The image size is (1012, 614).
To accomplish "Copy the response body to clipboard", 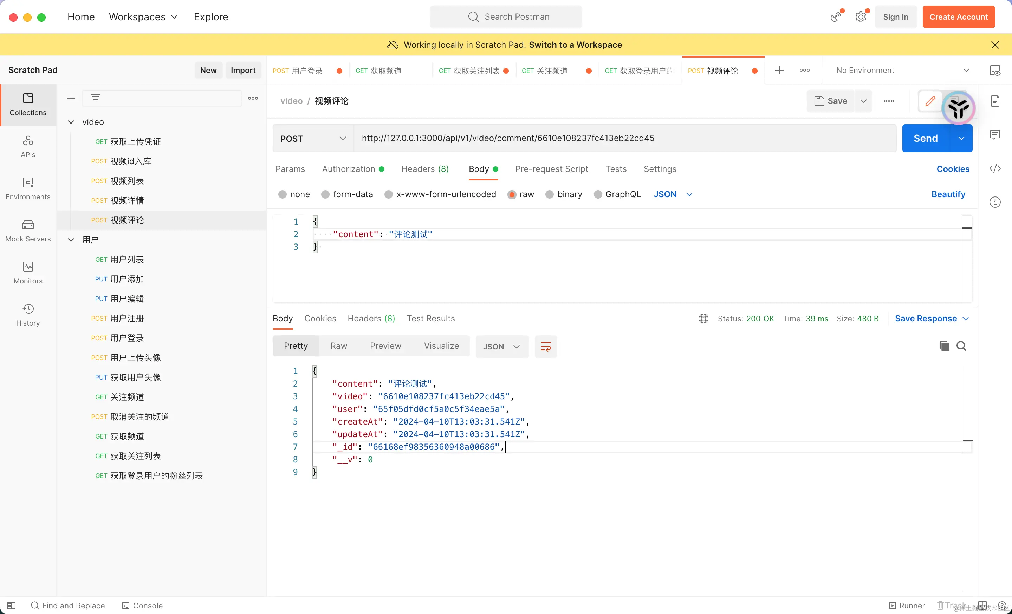I will (x=944, y=346).
